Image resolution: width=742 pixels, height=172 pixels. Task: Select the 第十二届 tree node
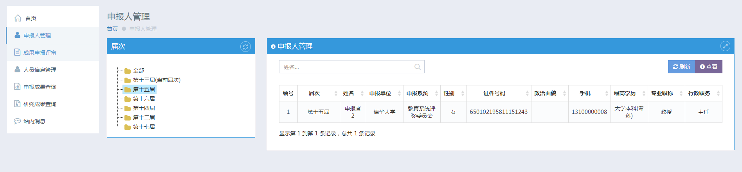(x=144, y=117)
